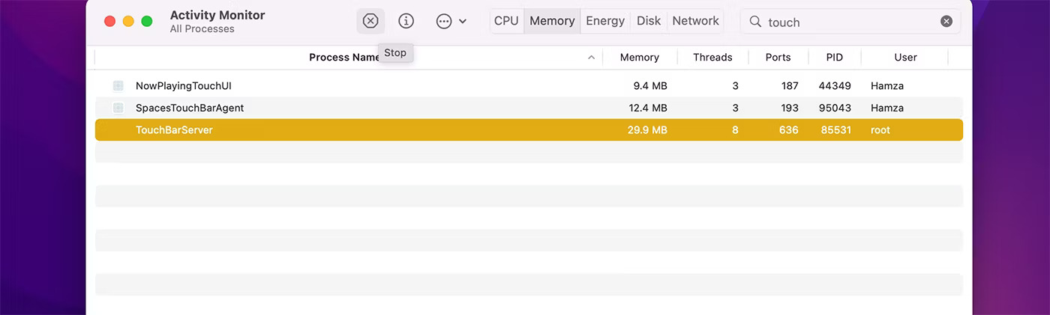This screenshot has width=1050, height=315.
Task: Zoom the window with green button
Action: [147, 21]
